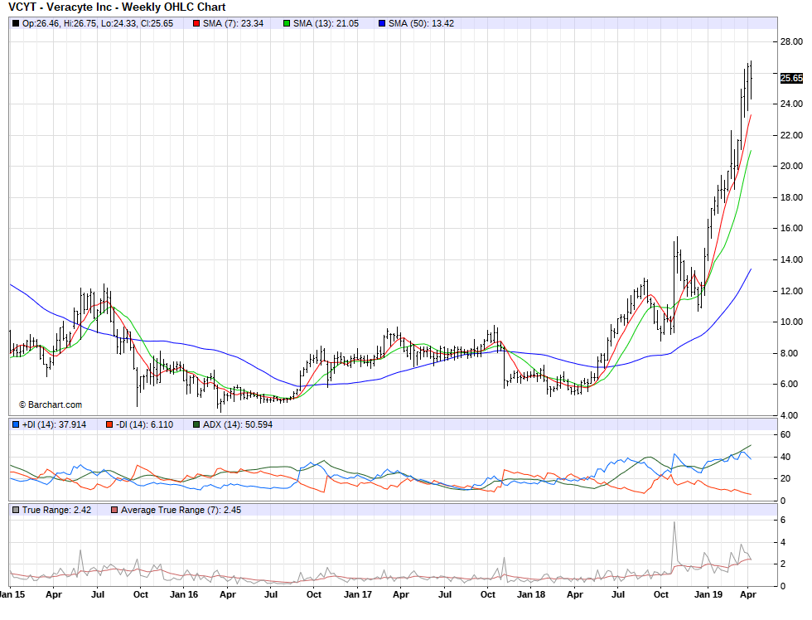Click the 4 tick on True Range axis
The width and height of the screenshot is (812, 620).
pos(783,542)
